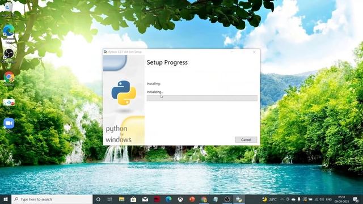
Task: Close the Python Setup window
Action: [x=254, y=52]
